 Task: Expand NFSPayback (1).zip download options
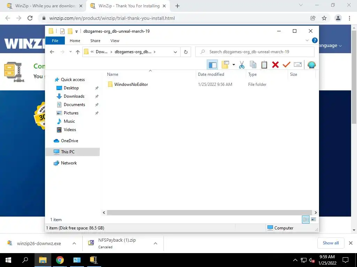click(155, 243)
